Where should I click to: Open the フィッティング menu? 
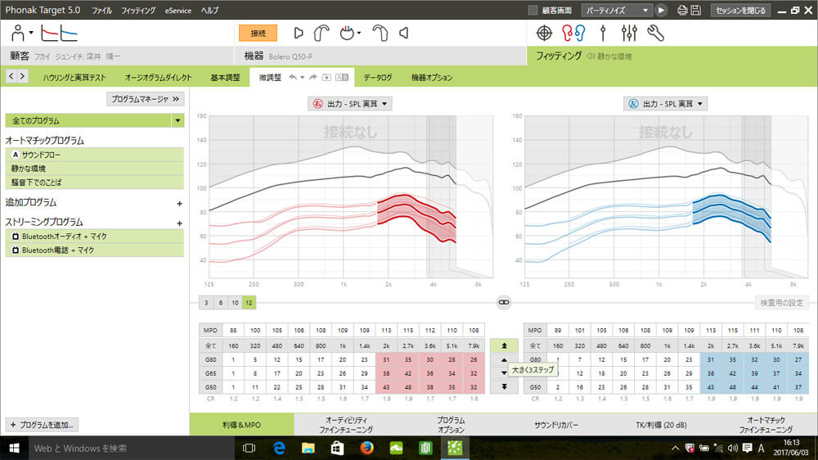(138, 11)
